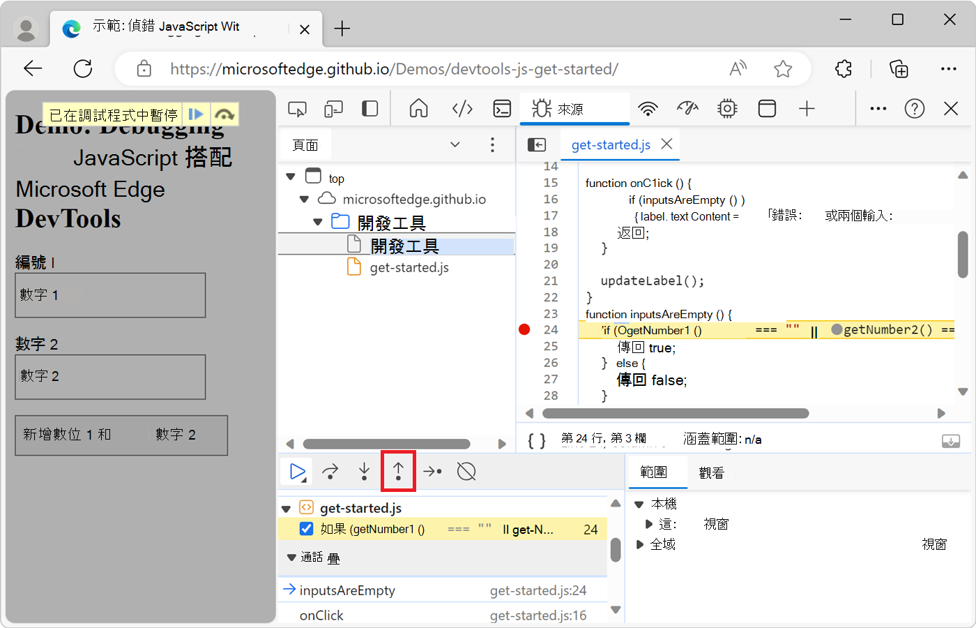Click the 數字 2 input field
976x628 pixels.
(x=110, y=377)
